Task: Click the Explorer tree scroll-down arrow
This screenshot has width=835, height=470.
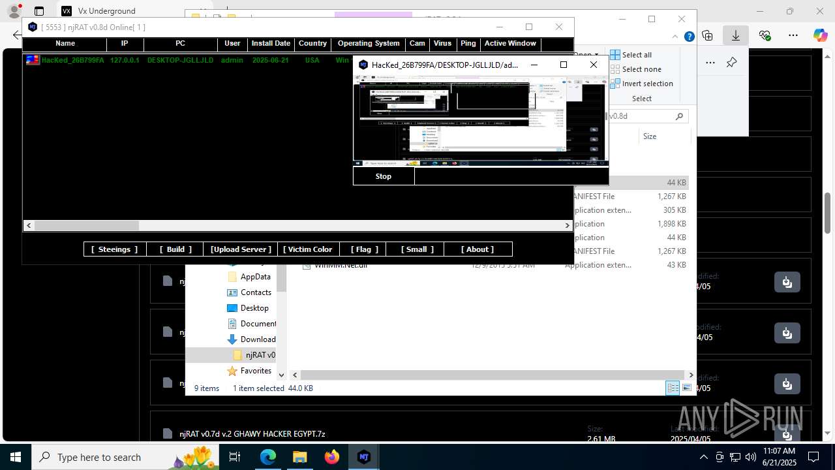Action: [x=282, y=375]
